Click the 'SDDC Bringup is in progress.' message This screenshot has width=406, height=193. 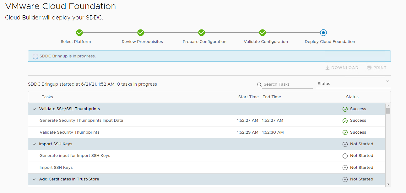68,56
